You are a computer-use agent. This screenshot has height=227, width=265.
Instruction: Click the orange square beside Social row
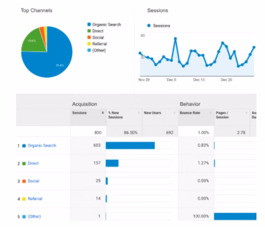click(24, 181)
